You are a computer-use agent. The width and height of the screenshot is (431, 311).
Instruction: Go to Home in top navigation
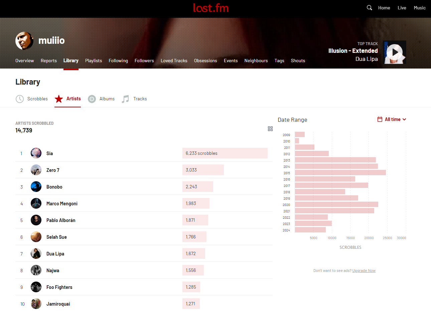click(x=384, y=8)
